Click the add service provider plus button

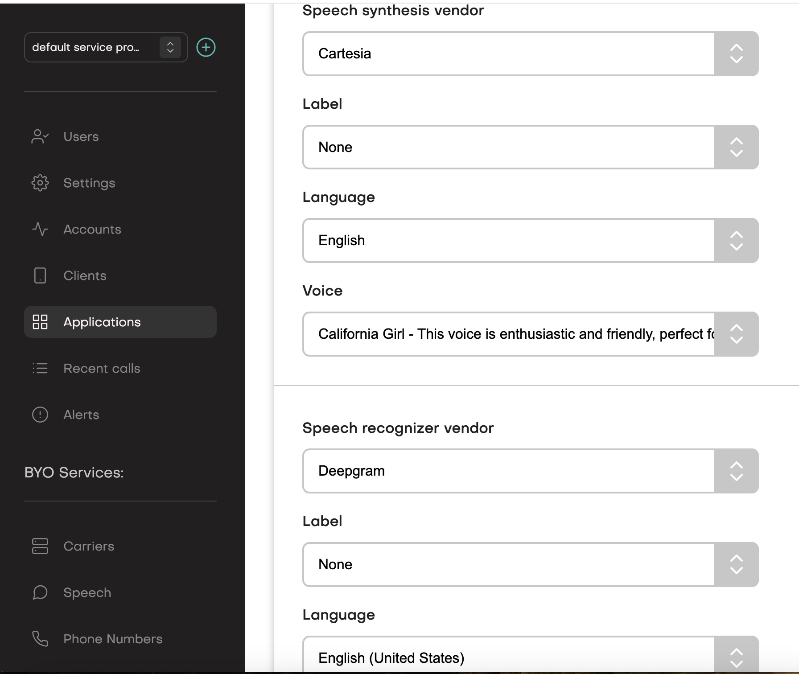tap(206, 47)
